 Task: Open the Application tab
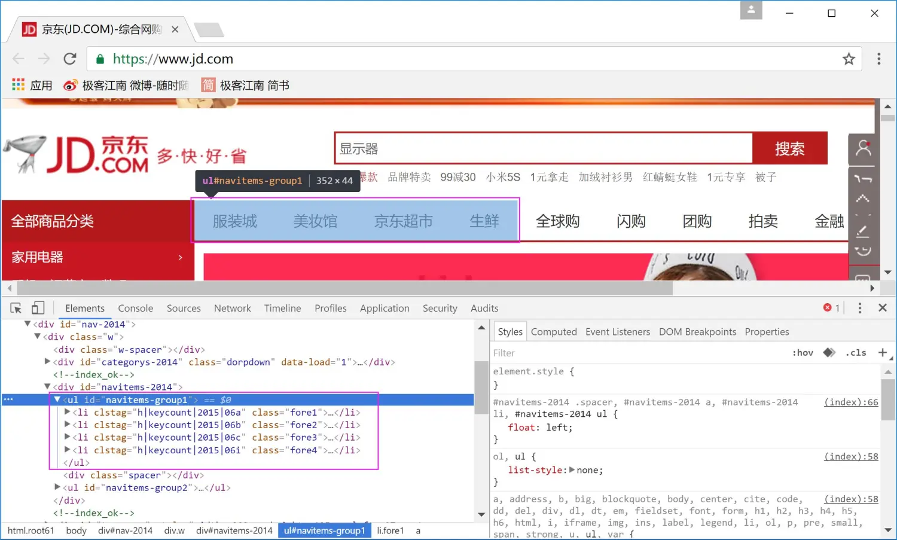pyautogui.click(x=385, y=308)
